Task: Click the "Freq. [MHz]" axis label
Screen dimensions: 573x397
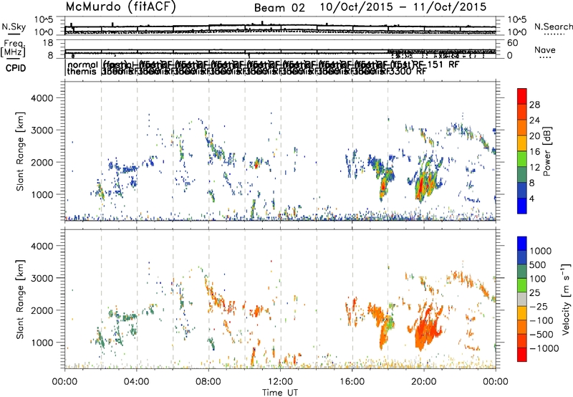Action: pyautogui.click(x=14, y=48)
